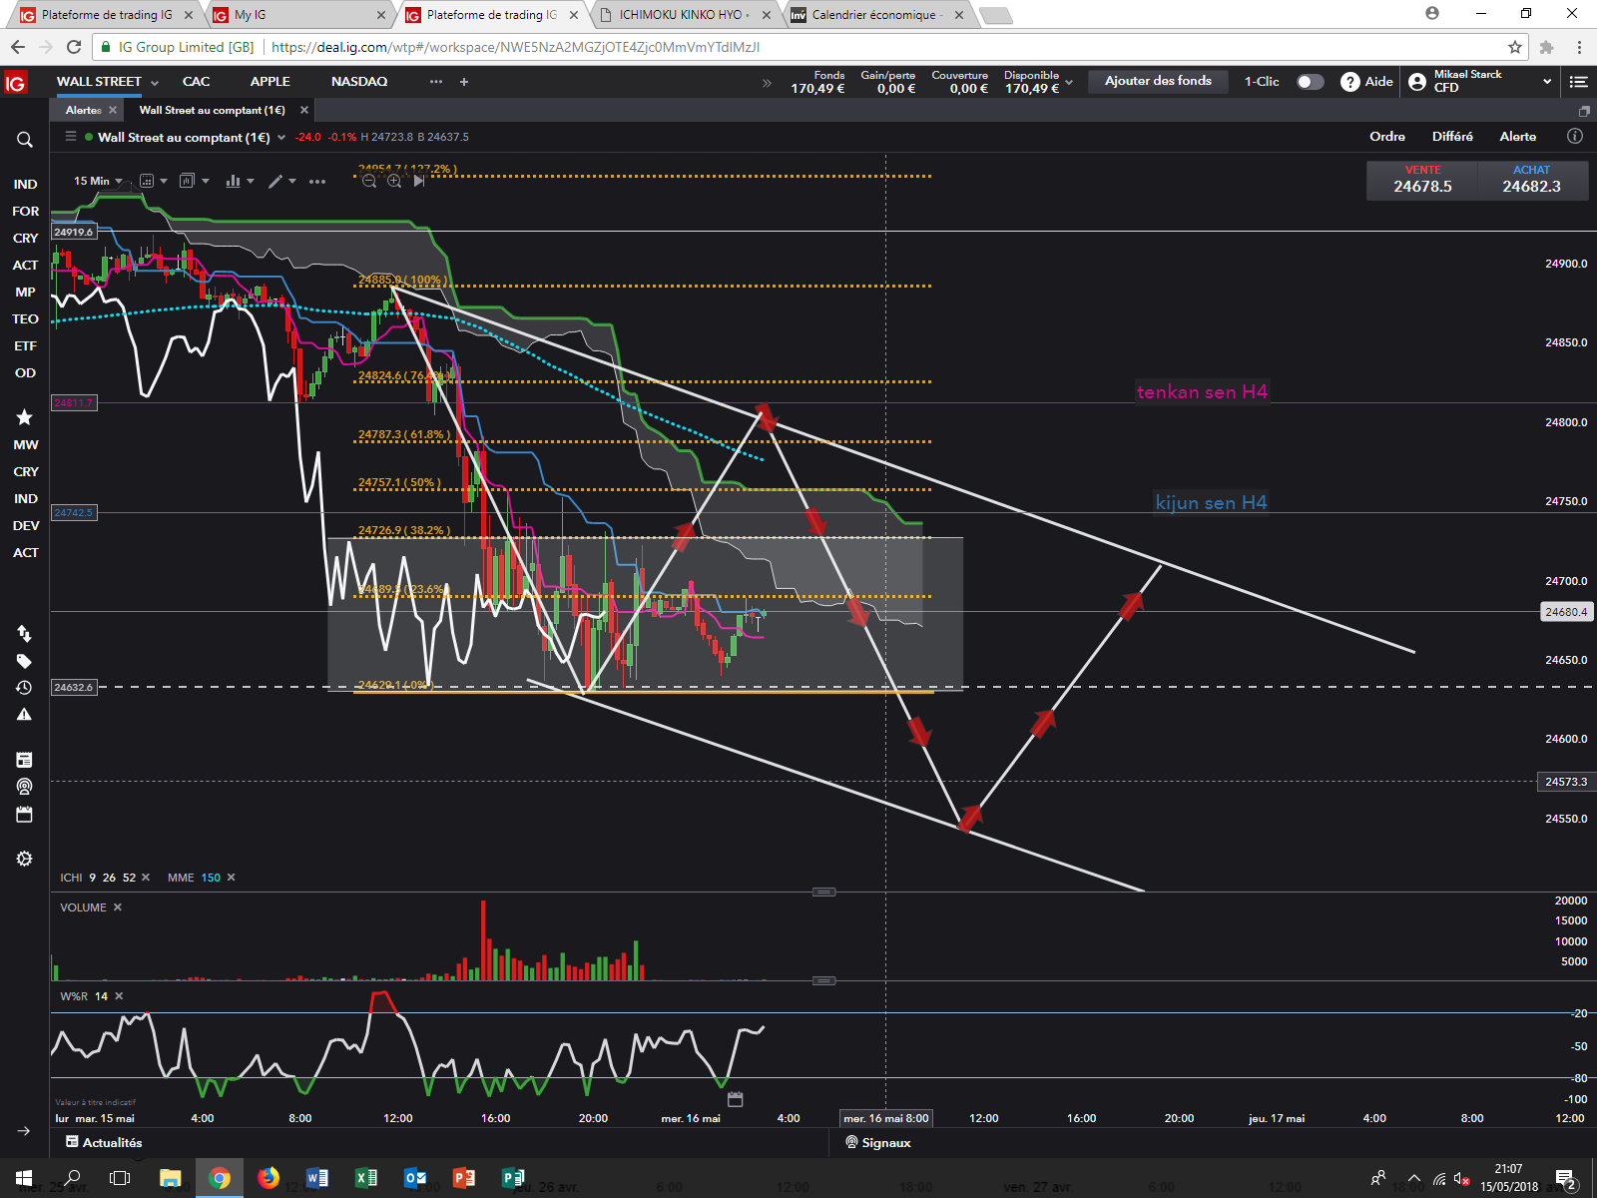Image resolution: width=1597 pixels, height=1198 pixels.
Task: Select the NASDAQ workspace tab
Action: coord(359,82)
